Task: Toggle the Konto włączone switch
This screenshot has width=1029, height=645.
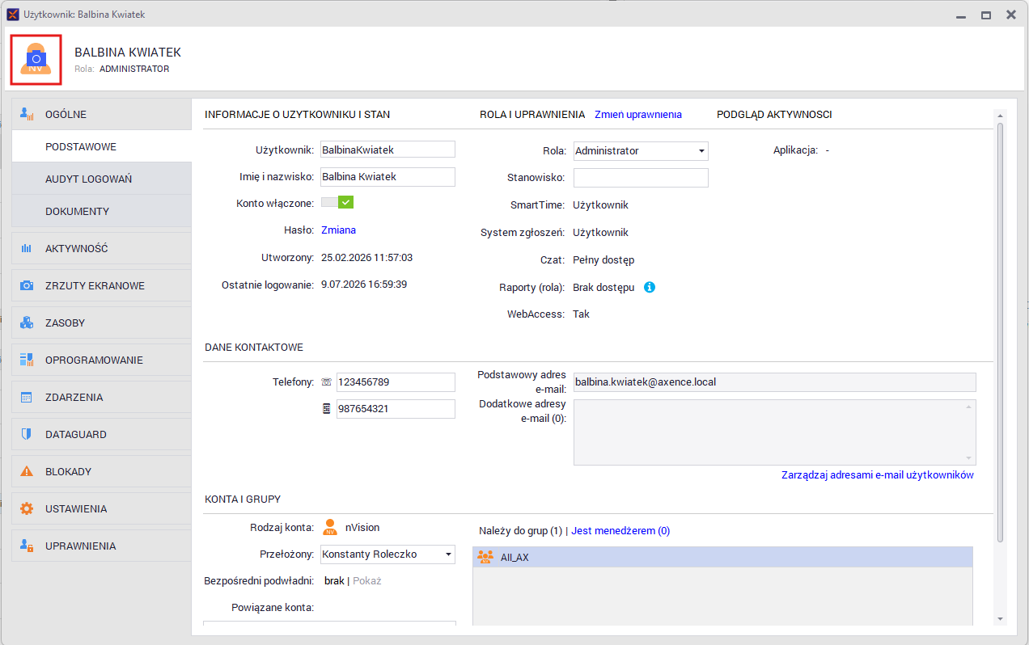Action: [337, 203]
